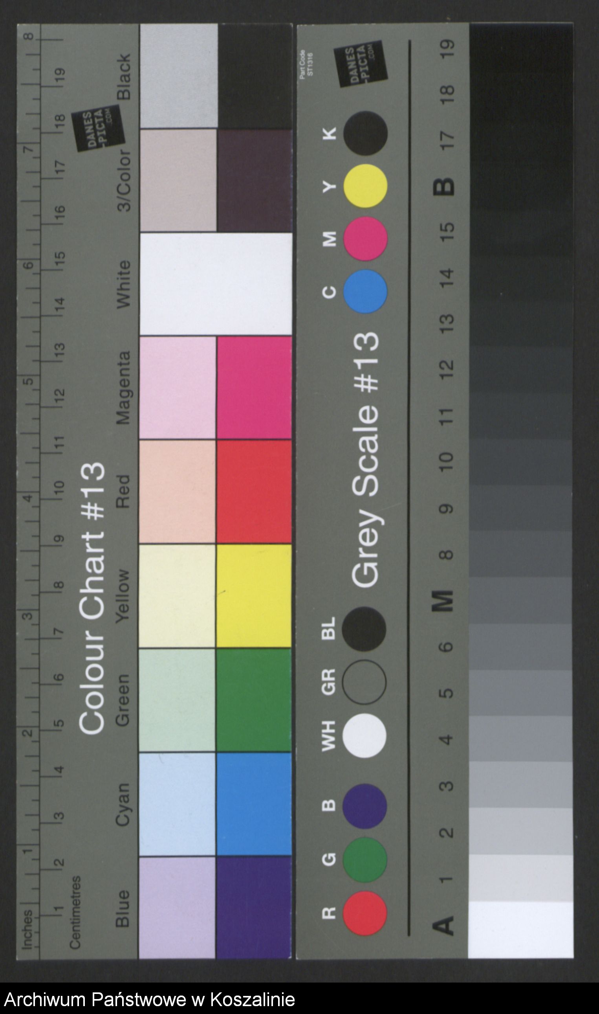Select the magenta M circle

click(366, 239)
